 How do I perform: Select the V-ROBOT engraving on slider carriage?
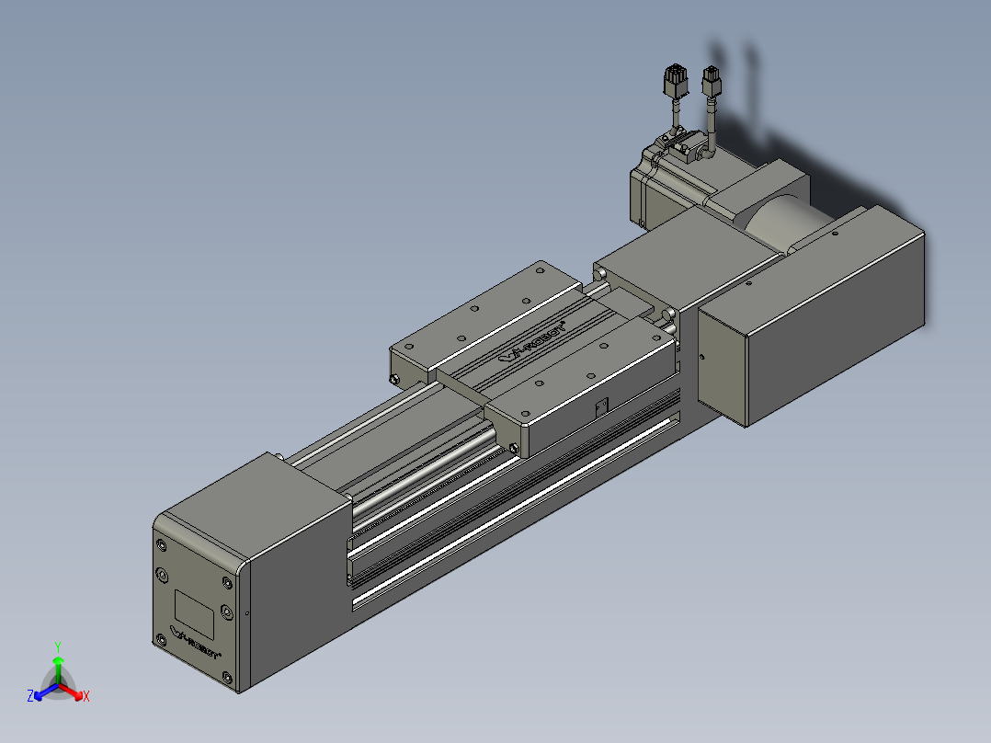(531, 342)
